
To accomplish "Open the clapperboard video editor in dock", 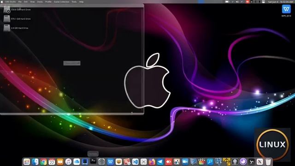I will [x=201, y=162].
